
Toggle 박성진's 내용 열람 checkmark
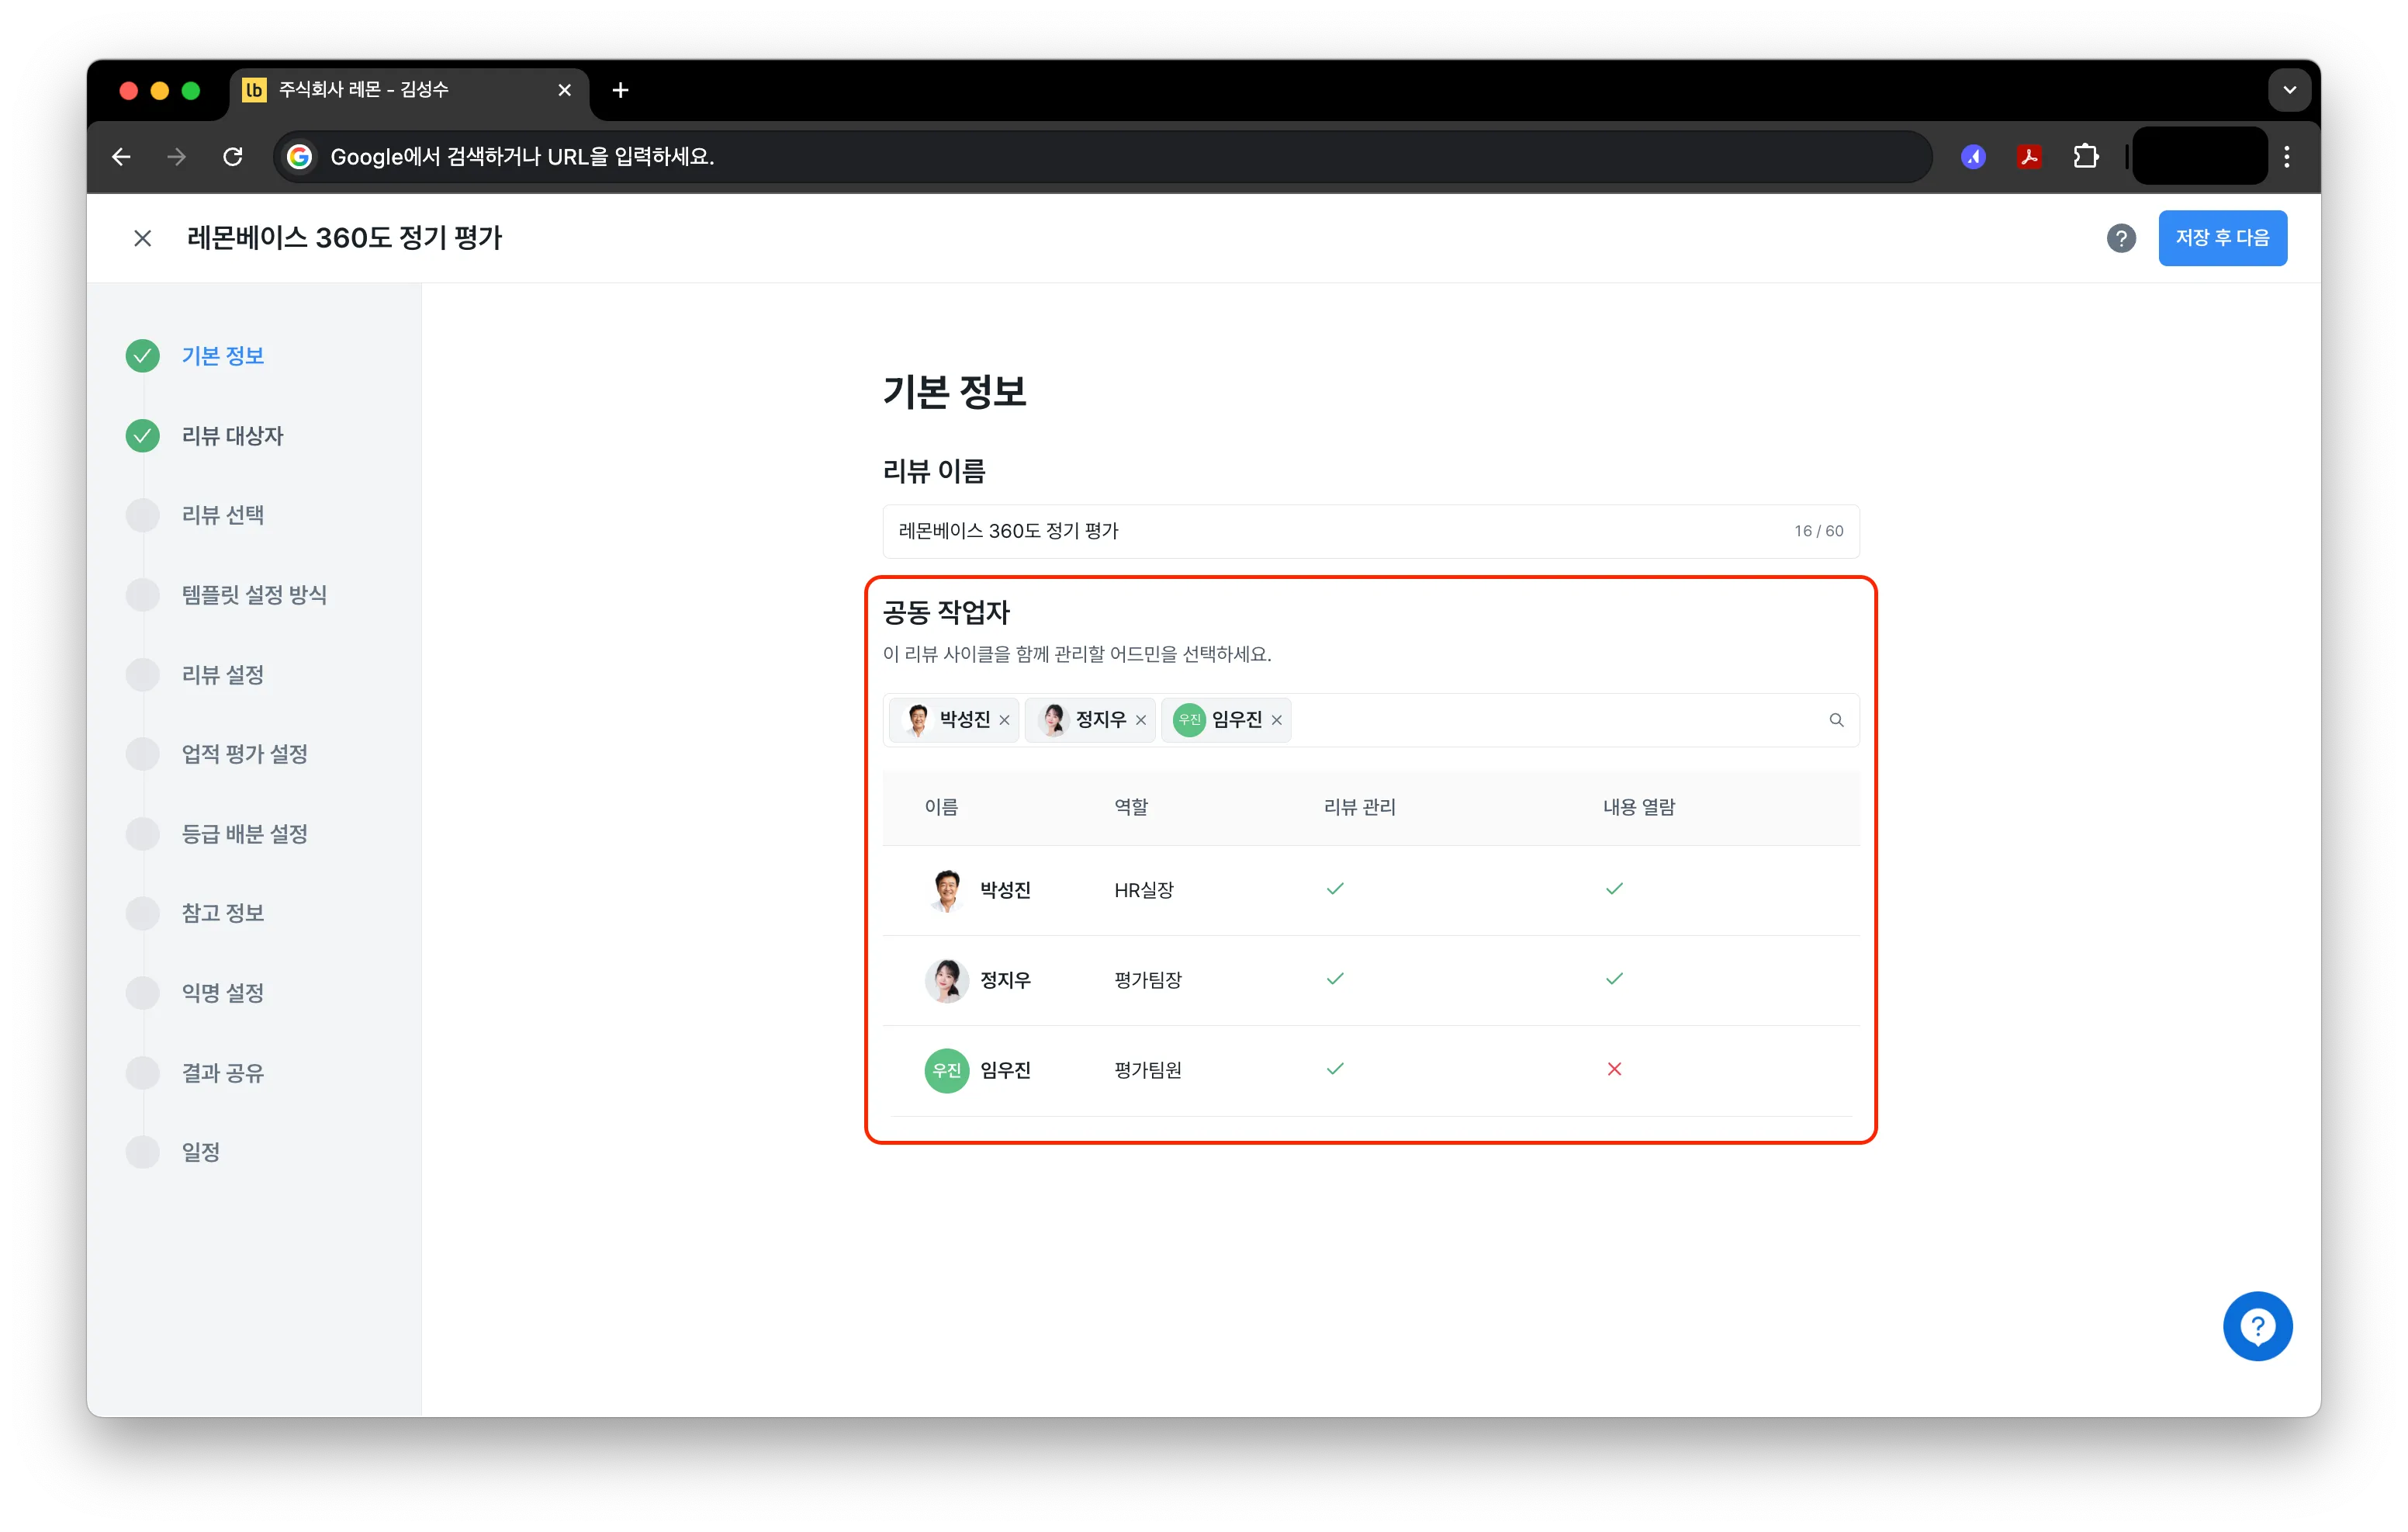coord(1614,889)
